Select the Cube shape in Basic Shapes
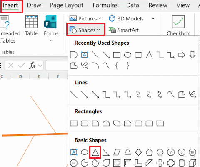 pyautogui.click(x=192, y=163)
